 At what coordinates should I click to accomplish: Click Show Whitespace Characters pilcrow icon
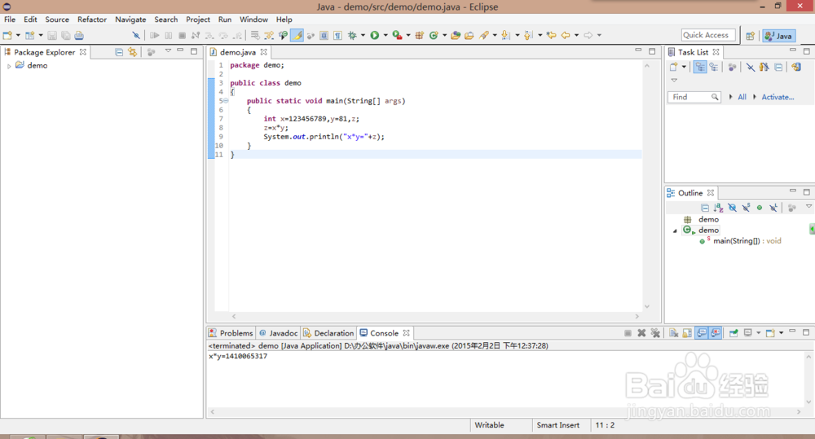(338, 35)
